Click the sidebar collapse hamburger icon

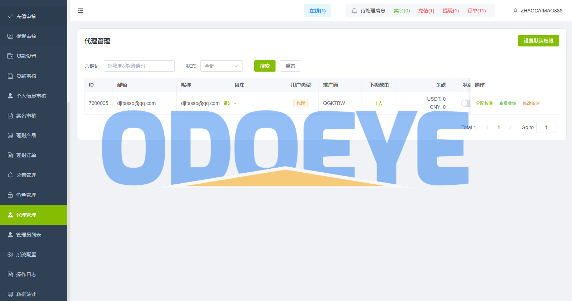tap(81, 11)
